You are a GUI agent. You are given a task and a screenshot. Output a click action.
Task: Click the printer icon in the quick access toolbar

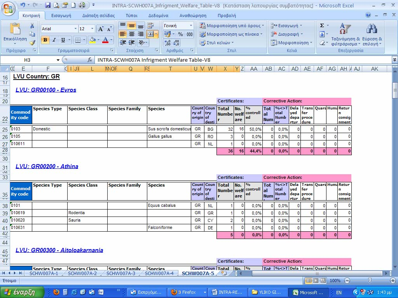coord(82,5)
